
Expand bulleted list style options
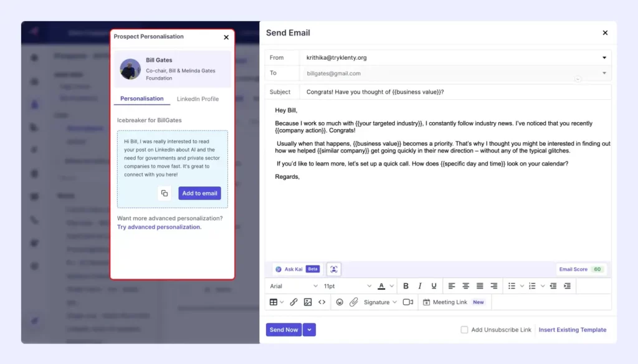522,286
